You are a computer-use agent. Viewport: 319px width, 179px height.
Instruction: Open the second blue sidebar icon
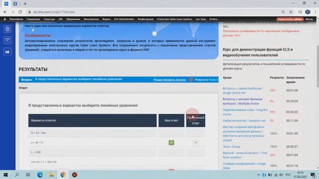(7, 40)
